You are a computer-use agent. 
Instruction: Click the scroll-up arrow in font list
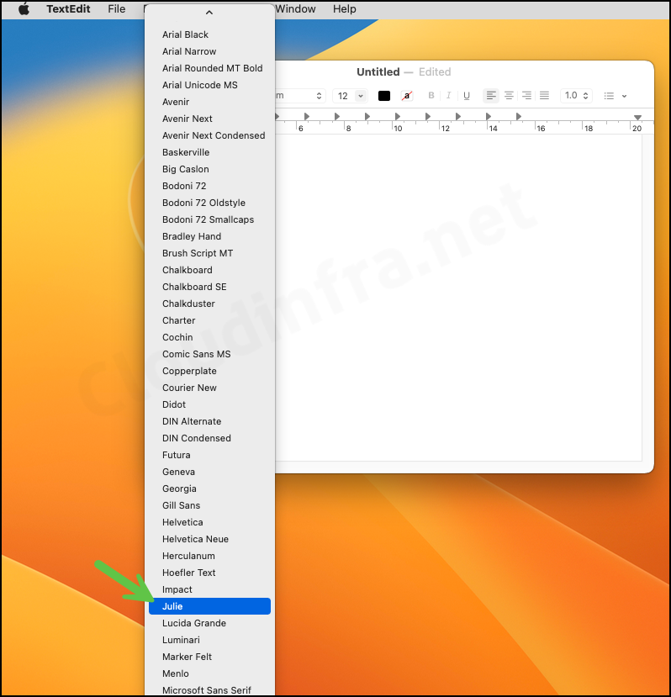point(209,13)
